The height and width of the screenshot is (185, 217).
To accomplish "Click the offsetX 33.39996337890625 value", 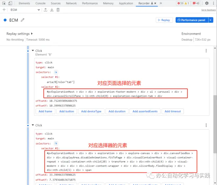I will tap(62, 175).
